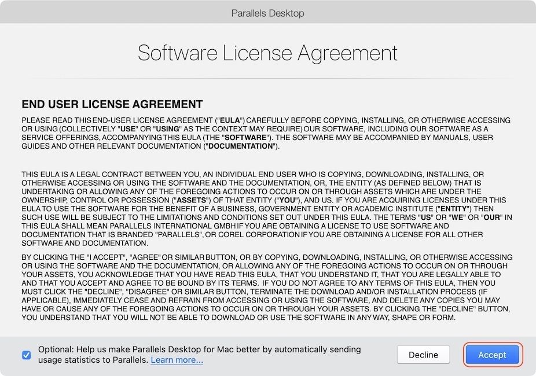This screenshot has width=536, height=376.
Task: Click the paragraph starting BY CLICKING THE "I ACCEPT"
Action: pyautogui.click(x=267, y=287)
